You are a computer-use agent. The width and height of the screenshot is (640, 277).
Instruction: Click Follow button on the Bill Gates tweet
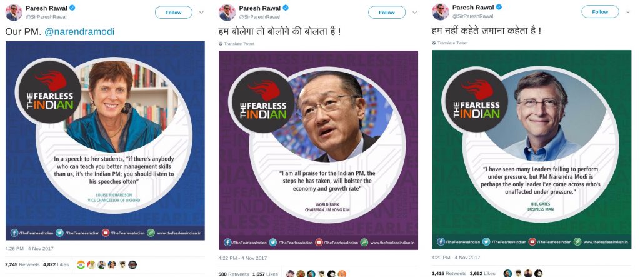pyautogui.click(x=600, y=11)
